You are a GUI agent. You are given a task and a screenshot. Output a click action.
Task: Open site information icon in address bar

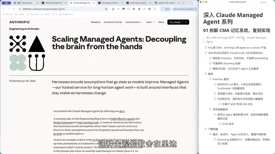point(20,9)
